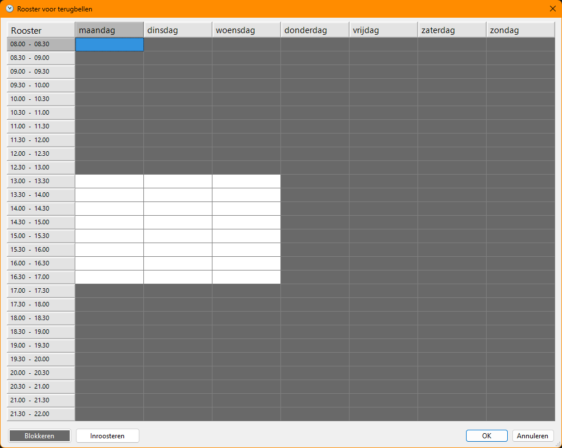Click Annuleren to cancel changes
The height and width of the screenshot is (448, 562).
tap(533, 436)
